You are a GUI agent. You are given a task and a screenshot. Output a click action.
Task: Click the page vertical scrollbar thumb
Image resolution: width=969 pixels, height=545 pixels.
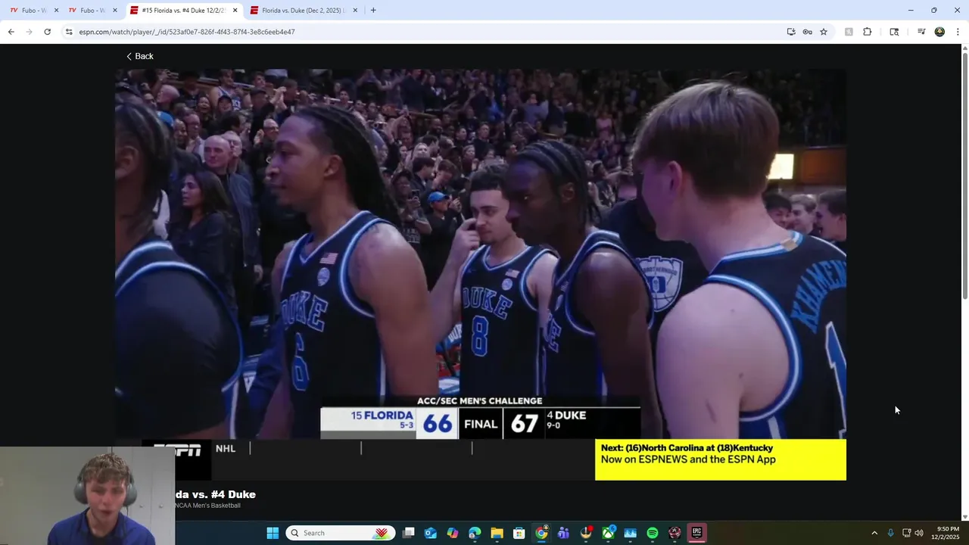click(964, 176)
